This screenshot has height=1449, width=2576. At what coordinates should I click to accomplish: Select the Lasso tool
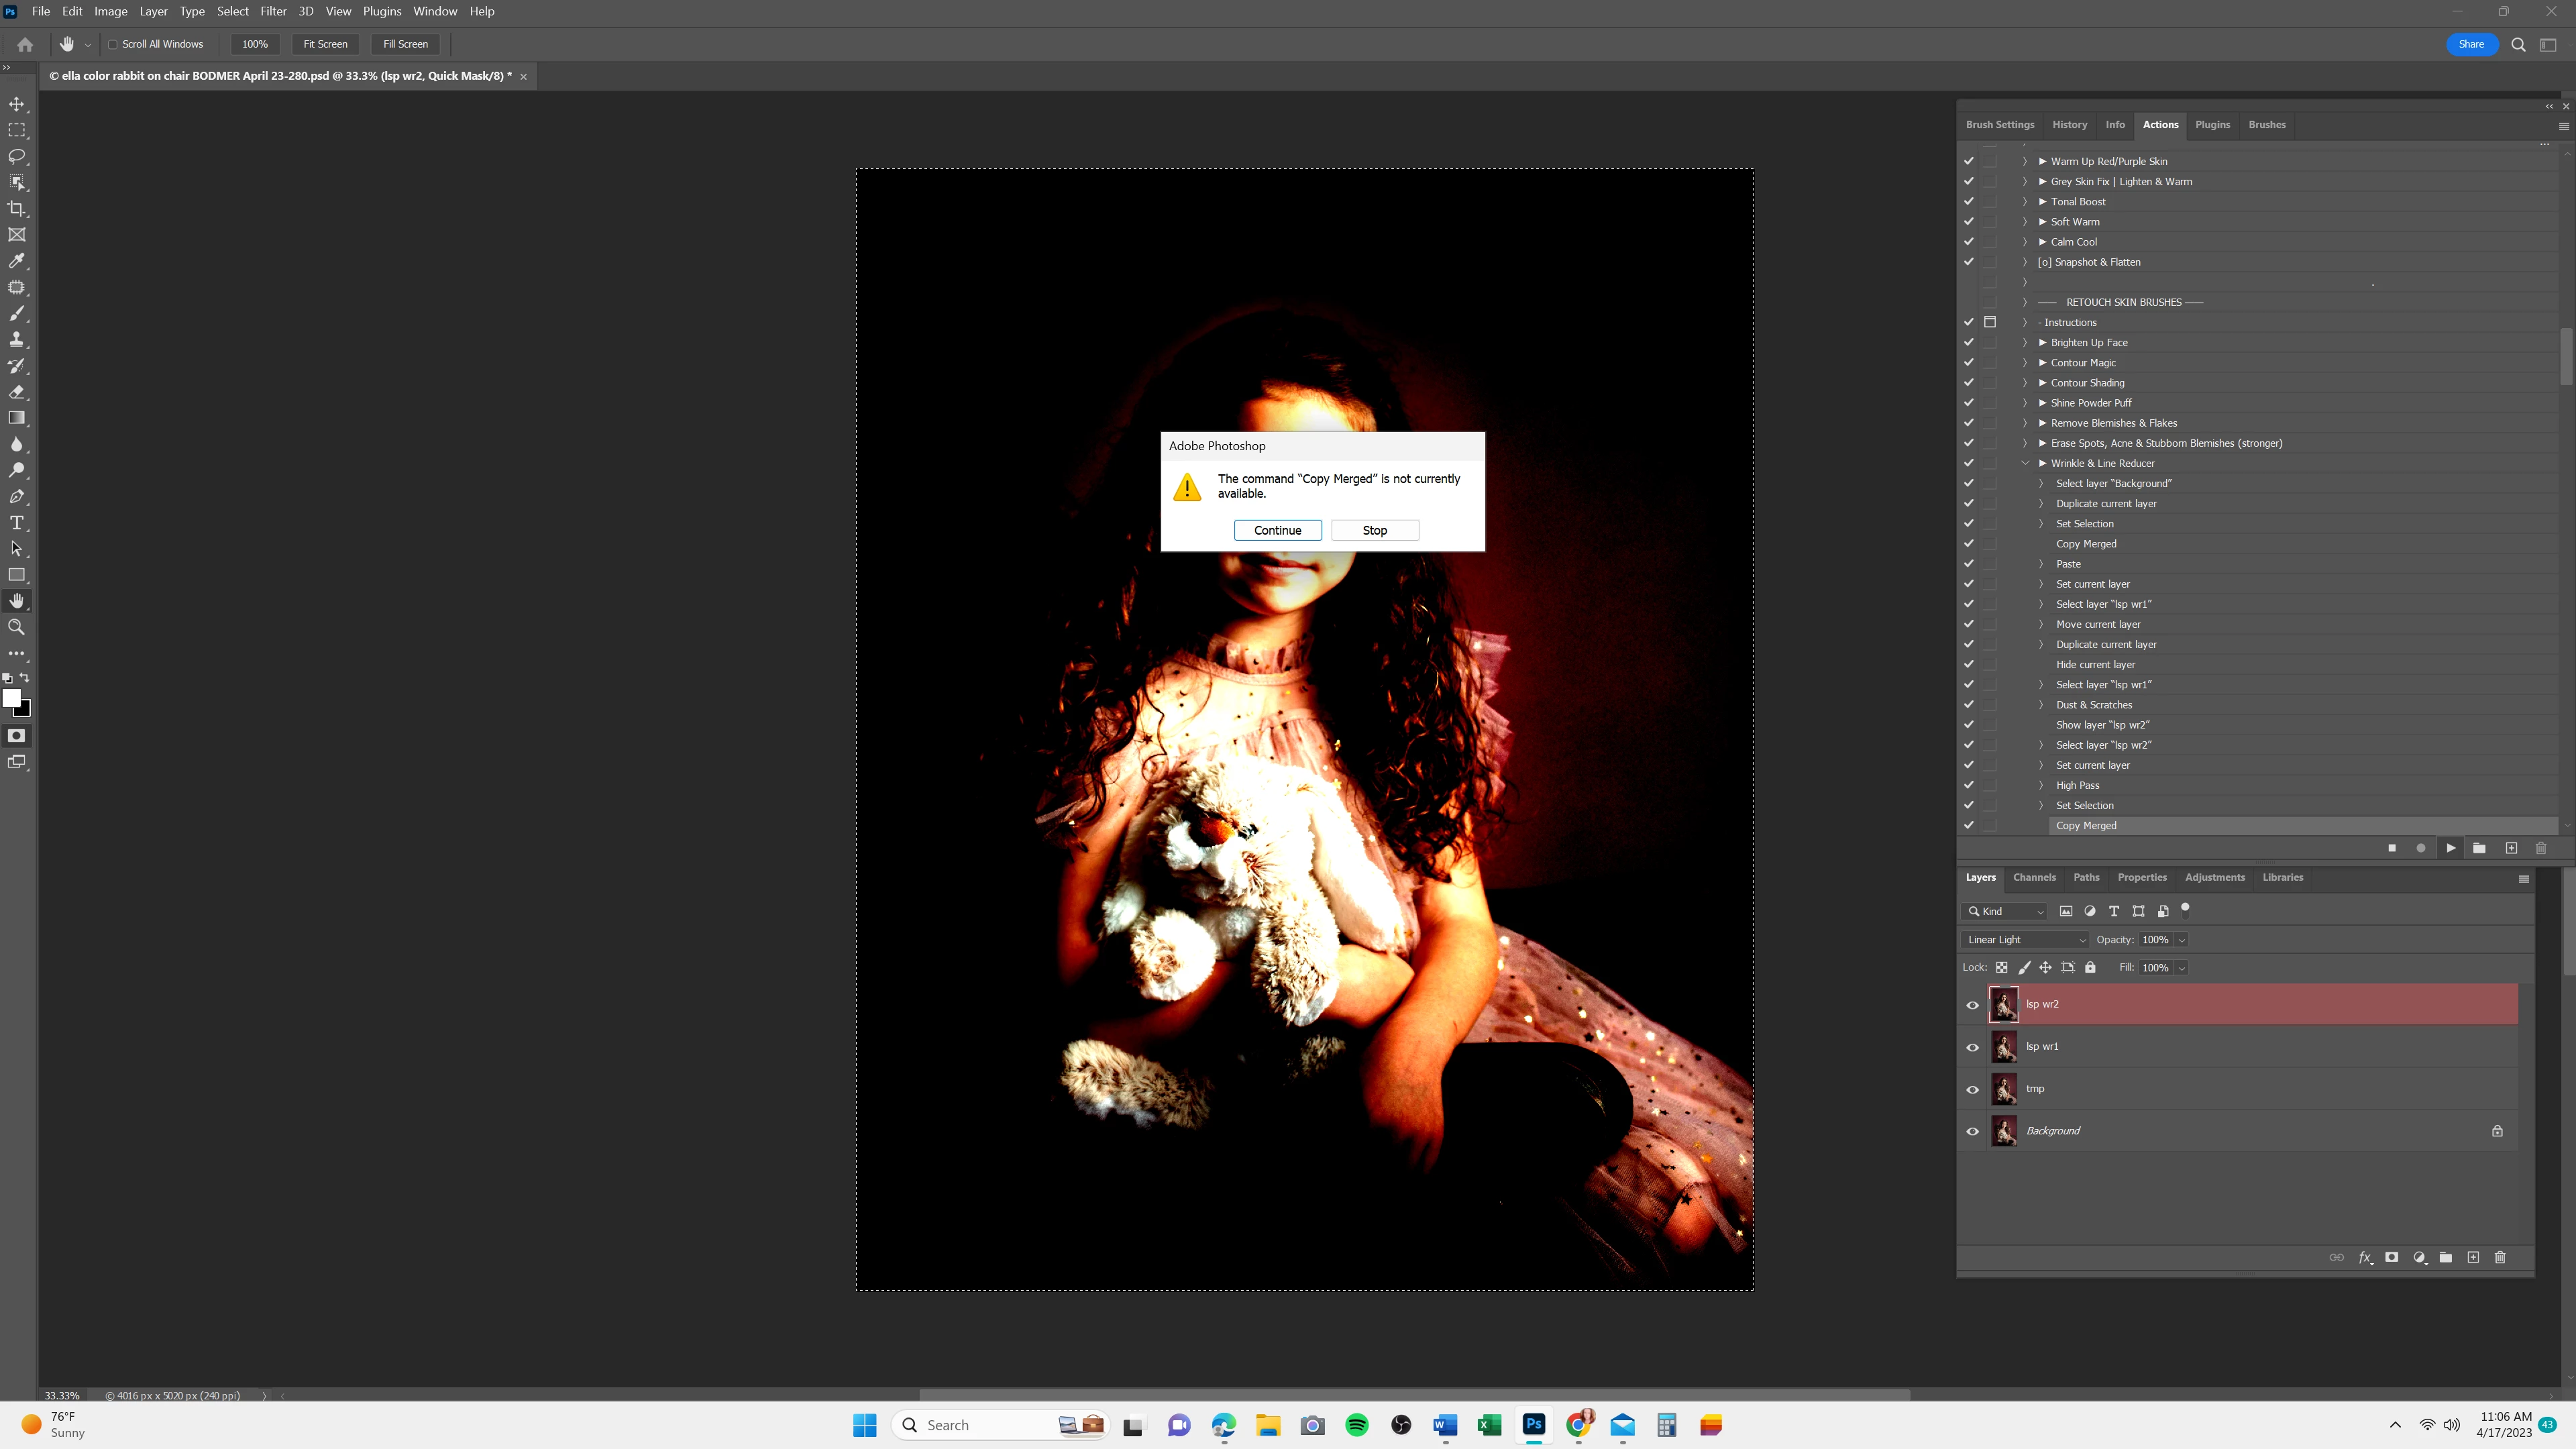pos(17,157)
